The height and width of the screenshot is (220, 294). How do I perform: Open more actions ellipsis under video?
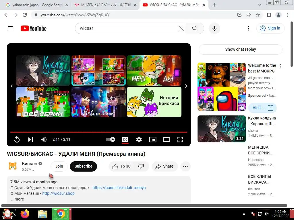(x=185, y=166)
